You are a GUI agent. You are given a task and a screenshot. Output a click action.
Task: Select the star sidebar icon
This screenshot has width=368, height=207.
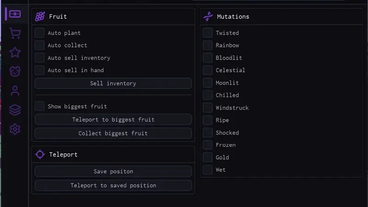point(15,52)
